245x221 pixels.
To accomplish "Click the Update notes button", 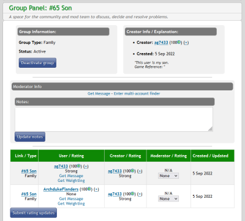I will [30, 137].
